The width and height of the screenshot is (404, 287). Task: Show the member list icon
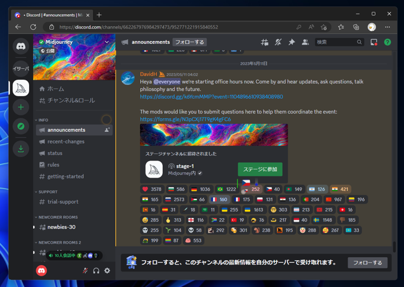point(305,42)
